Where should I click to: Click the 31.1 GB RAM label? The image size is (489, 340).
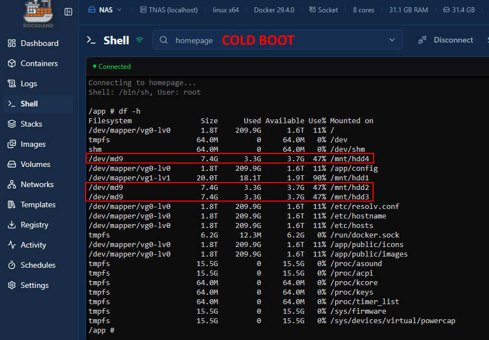pyautogui.click(x=408, y=10)
